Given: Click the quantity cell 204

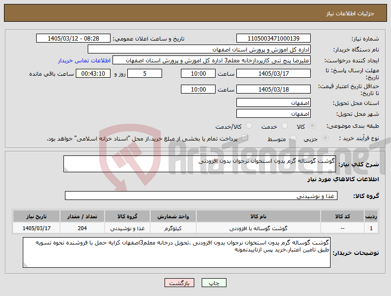Looking at the screenshot, I should pos(82,228).
